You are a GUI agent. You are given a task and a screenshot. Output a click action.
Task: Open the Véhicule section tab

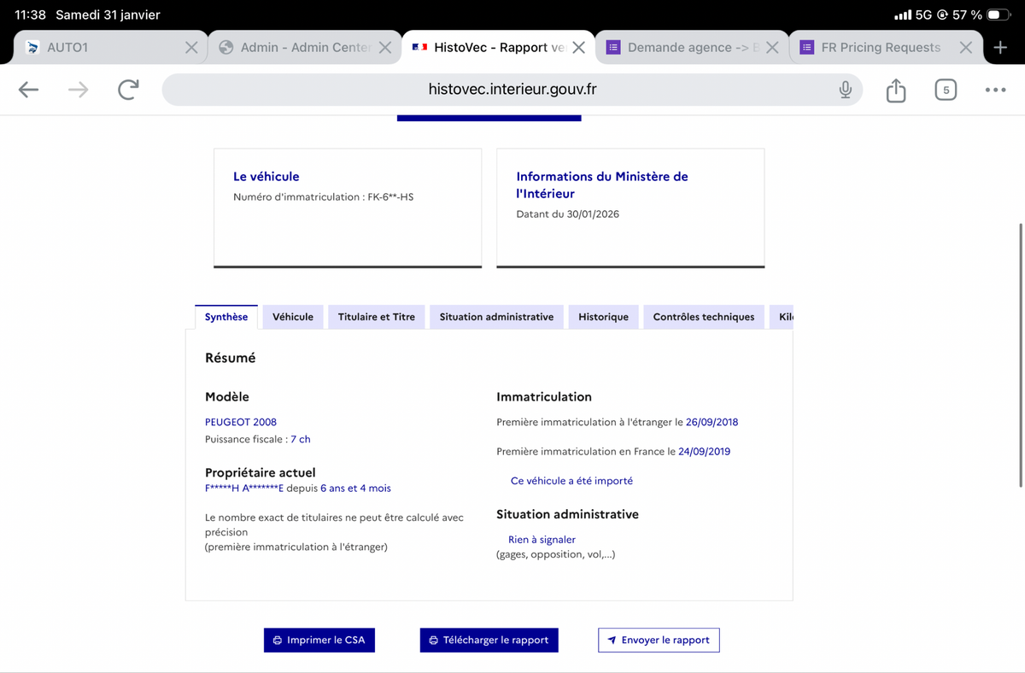click(x=292, y=317)
